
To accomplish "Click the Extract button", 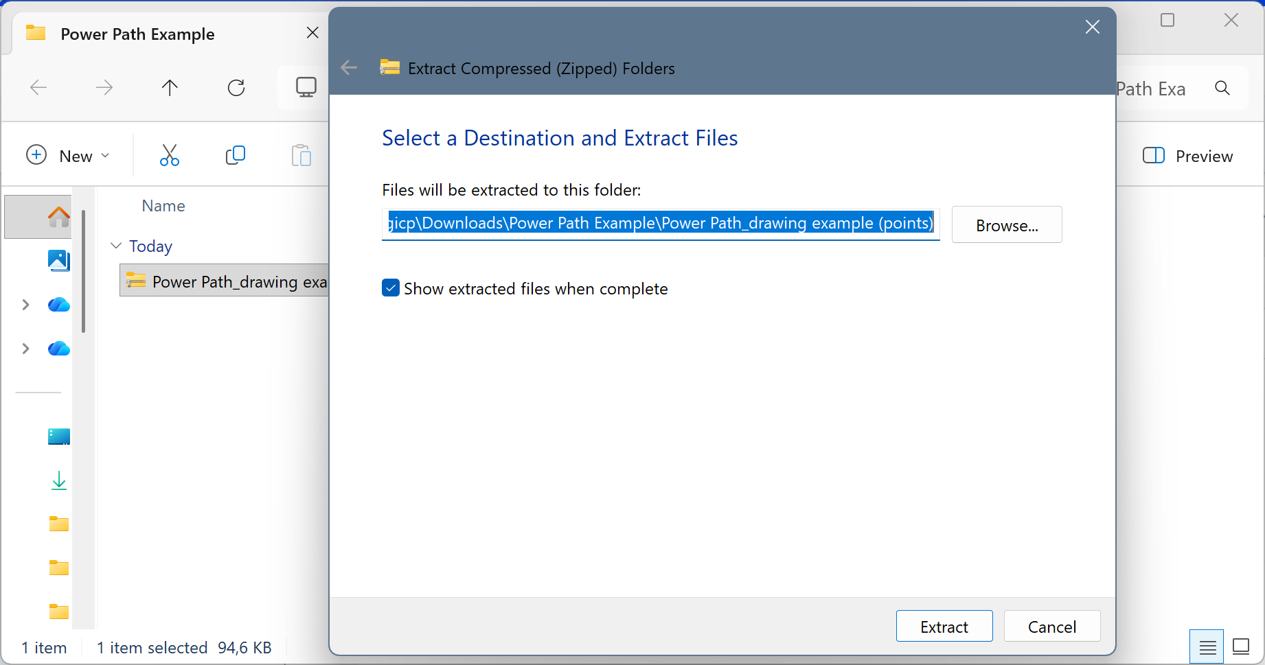I will point(944,626).
